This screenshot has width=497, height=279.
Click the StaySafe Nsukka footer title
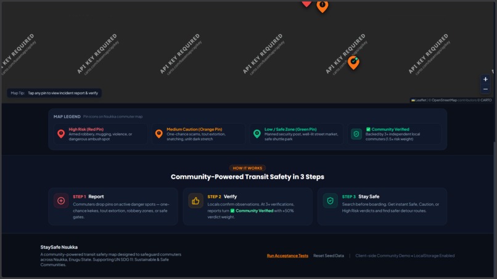(59, 247)
